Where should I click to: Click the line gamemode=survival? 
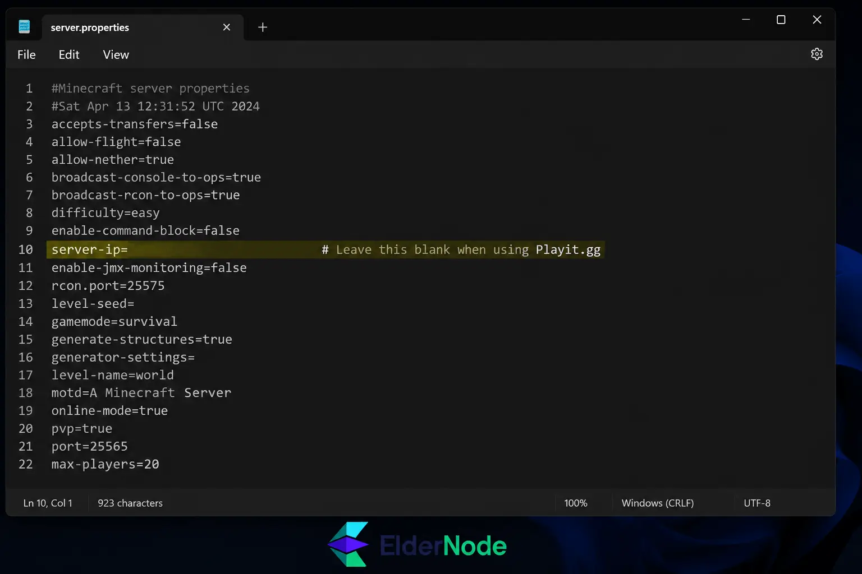pos(114,322)
